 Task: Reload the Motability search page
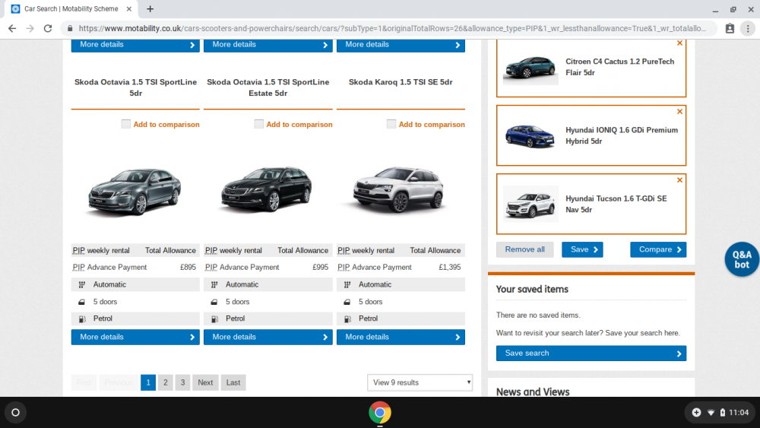(x=47, y=29)
